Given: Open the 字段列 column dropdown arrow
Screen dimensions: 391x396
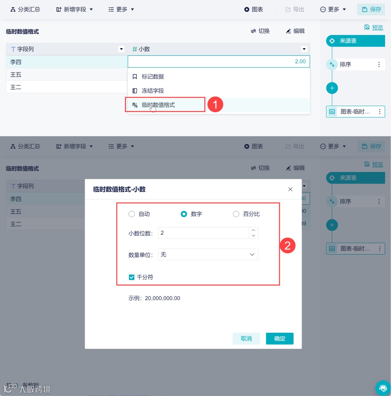Looking at the screenshot, I should [x=121, y=49].
